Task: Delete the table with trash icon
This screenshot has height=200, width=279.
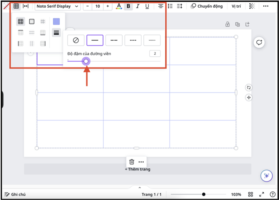Action: point(131,162)
